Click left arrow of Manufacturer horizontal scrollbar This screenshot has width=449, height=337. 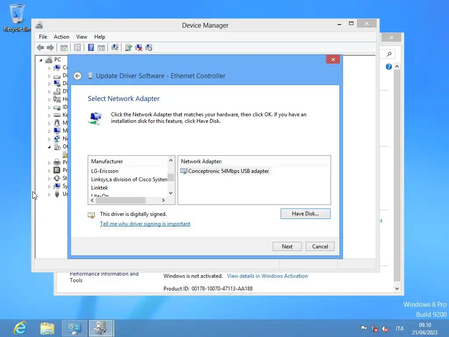point(92,200)
